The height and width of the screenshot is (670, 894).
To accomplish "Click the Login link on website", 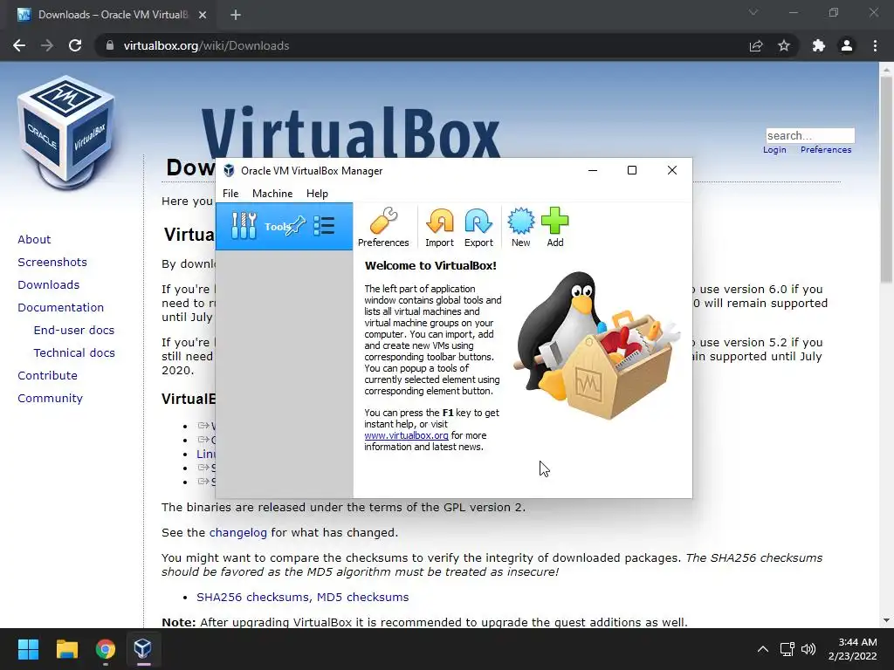I will pyautogui.click(x=774, y=150).
